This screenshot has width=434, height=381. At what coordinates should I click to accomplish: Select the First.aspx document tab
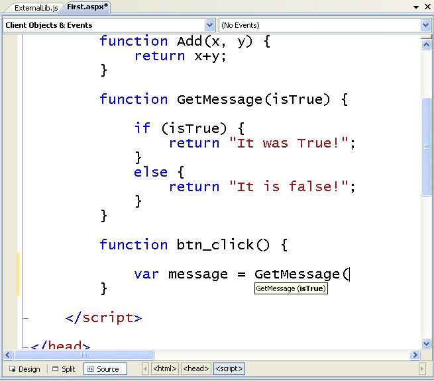click(87, 7)
